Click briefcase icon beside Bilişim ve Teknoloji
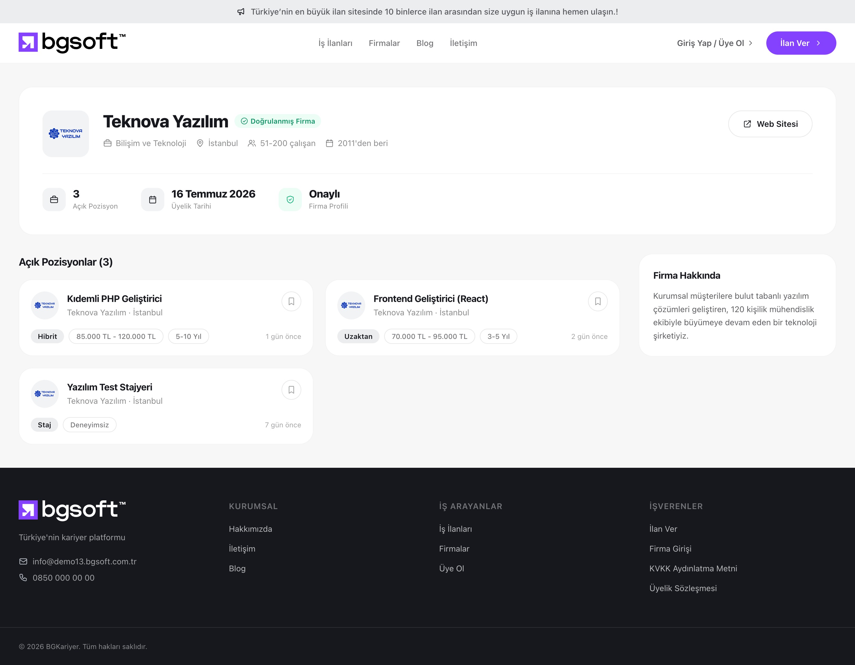Viewport: 855px width, 665px height. 108,143
